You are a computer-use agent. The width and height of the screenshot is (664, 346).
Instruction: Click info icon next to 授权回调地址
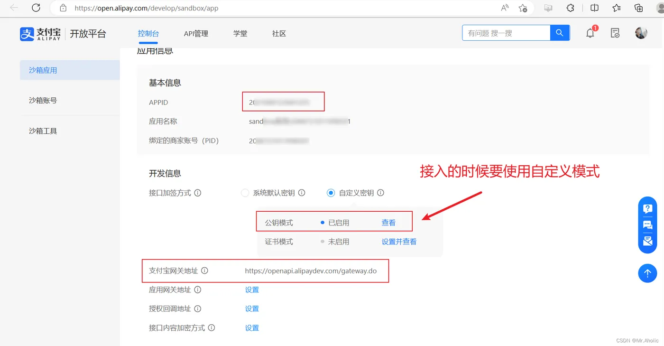(198, 309)
